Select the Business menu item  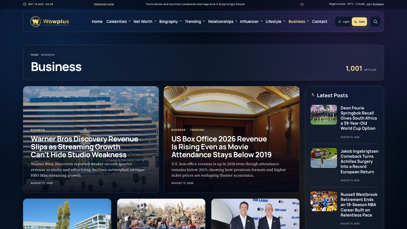point(297,22)
